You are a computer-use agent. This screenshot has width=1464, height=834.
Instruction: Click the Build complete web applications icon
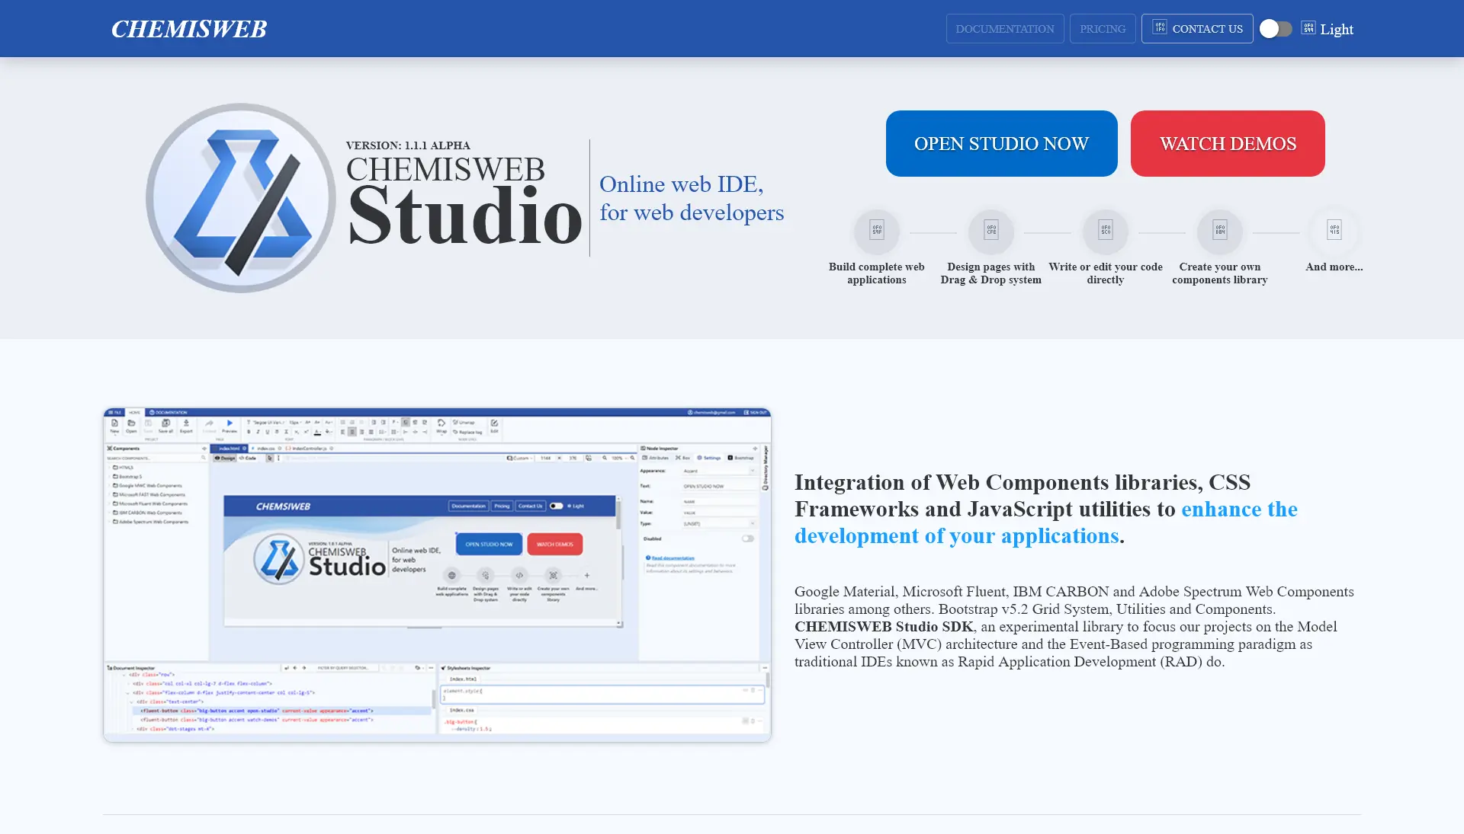pyautogui.click(x=876, y=231)
